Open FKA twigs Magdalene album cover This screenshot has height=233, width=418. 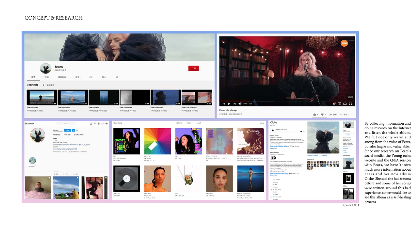(157, 179)
